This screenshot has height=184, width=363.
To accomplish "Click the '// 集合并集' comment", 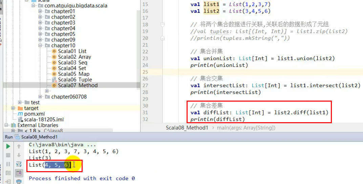I will (x=207, y=51).
